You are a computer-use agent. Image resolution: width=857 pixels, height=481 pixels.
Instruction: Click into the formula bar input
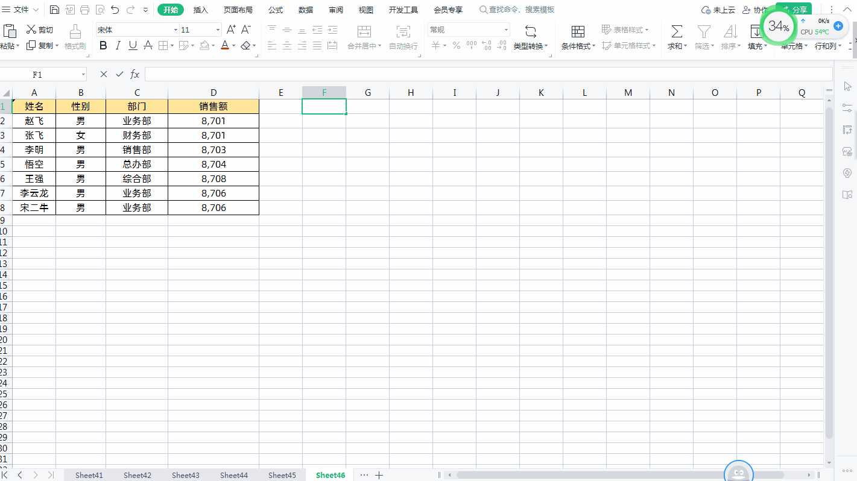(x=489, y=74)
